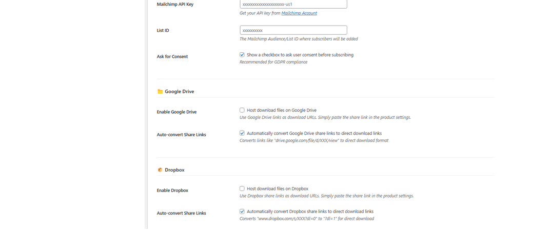Click the Enable Google Drive label
This screenshot has height=232, width=552.
pos(176,112)
